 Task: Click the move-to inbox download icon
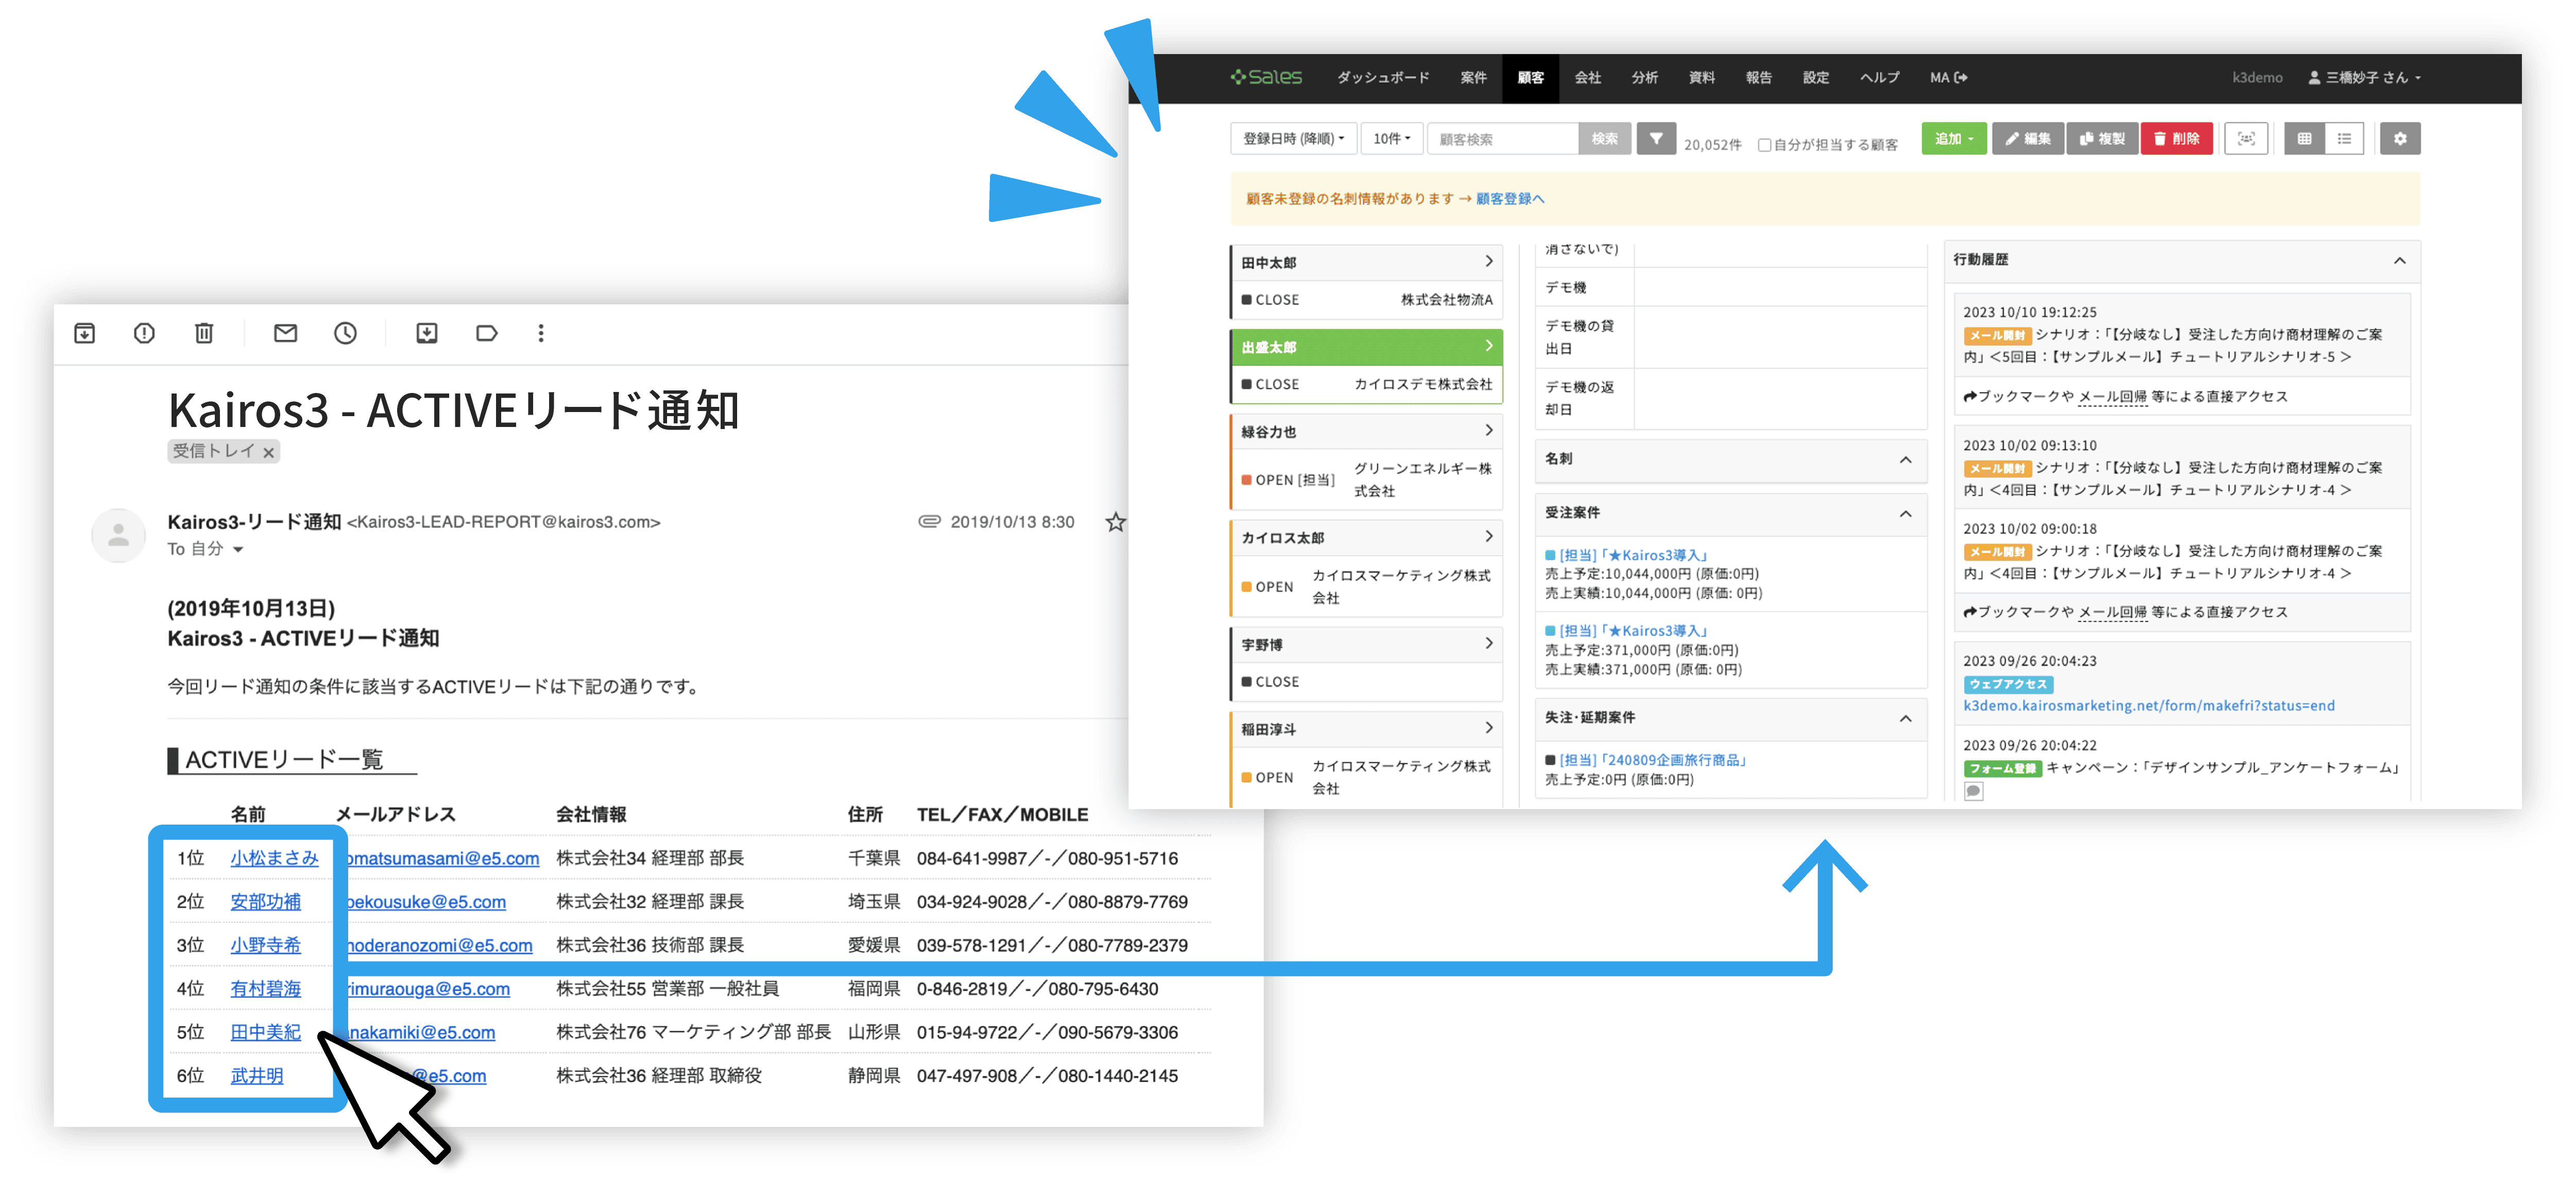427,333
